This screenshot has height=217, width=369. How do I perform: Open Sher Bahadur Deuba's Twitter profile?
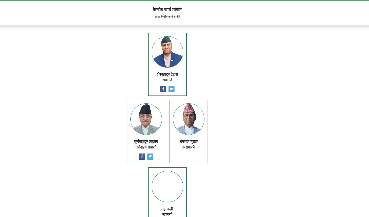(x=171, y=89)
